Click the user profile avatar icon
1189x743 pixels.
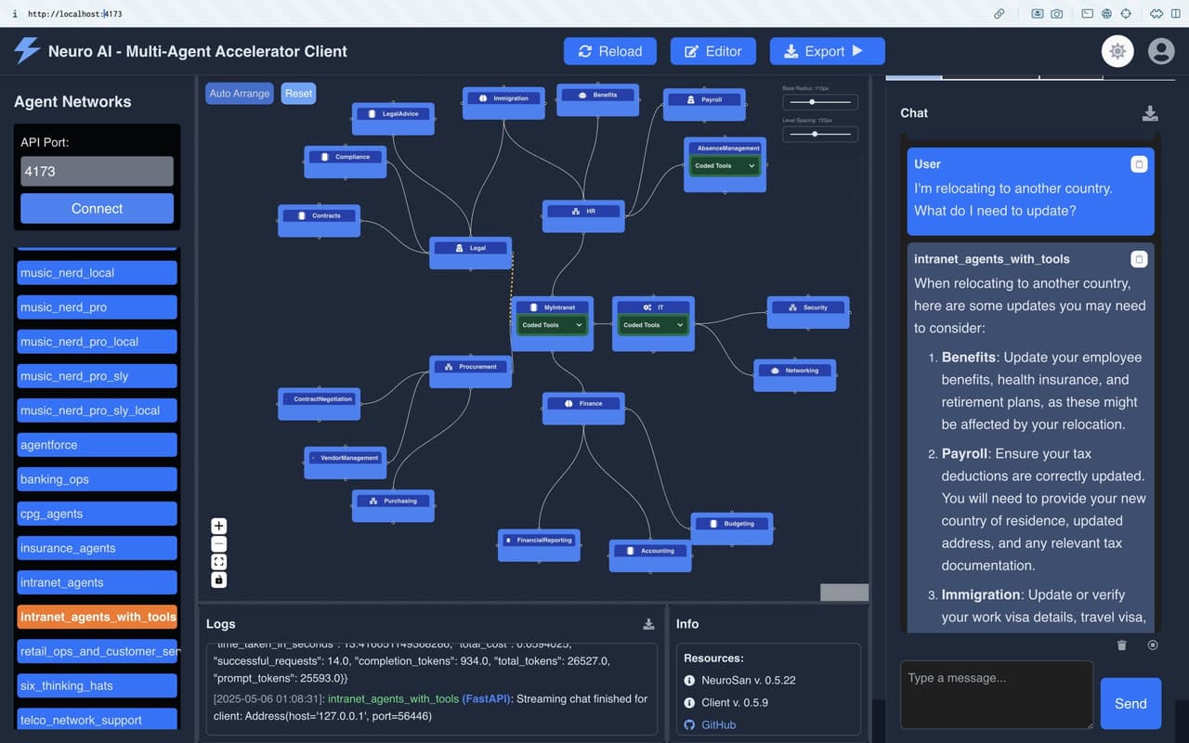[1160, 51]
